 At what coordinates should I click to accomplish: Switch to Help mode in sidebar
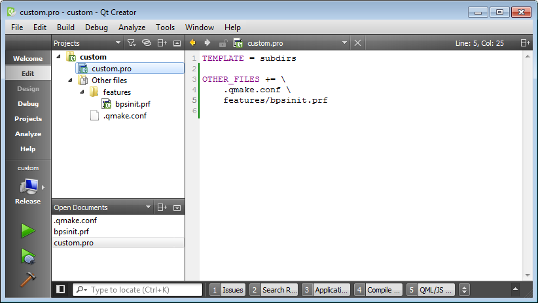(x=28, y=149)
